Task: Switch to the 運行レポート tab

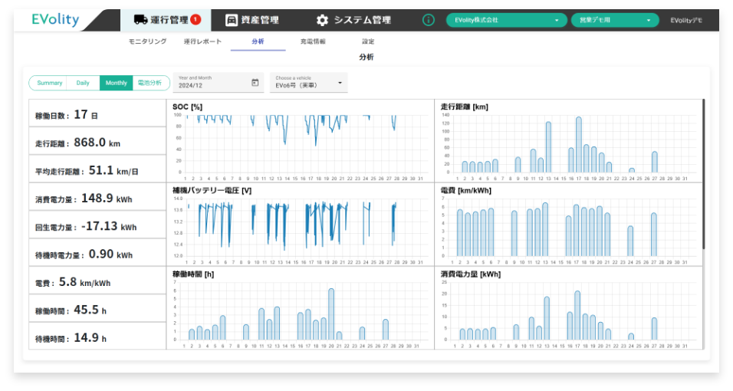Action: click(x=202, y=41)
